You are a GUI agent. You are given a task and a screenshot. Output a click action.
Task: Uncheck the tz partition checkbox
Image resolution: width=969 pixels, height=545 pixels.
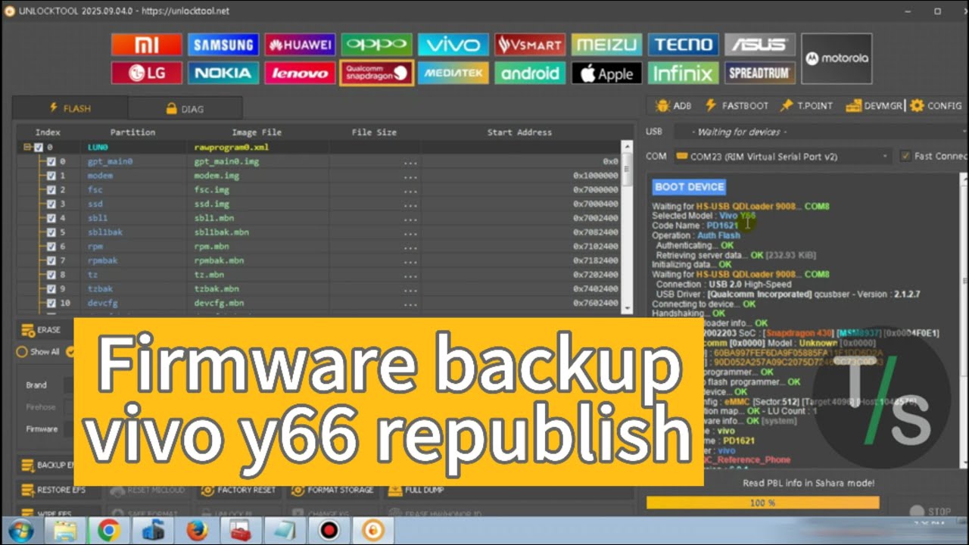pos(51,275)
